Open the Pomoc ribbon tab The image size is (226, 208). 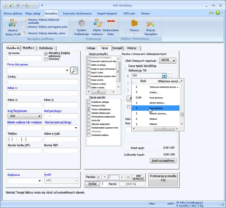click(145, 13)
